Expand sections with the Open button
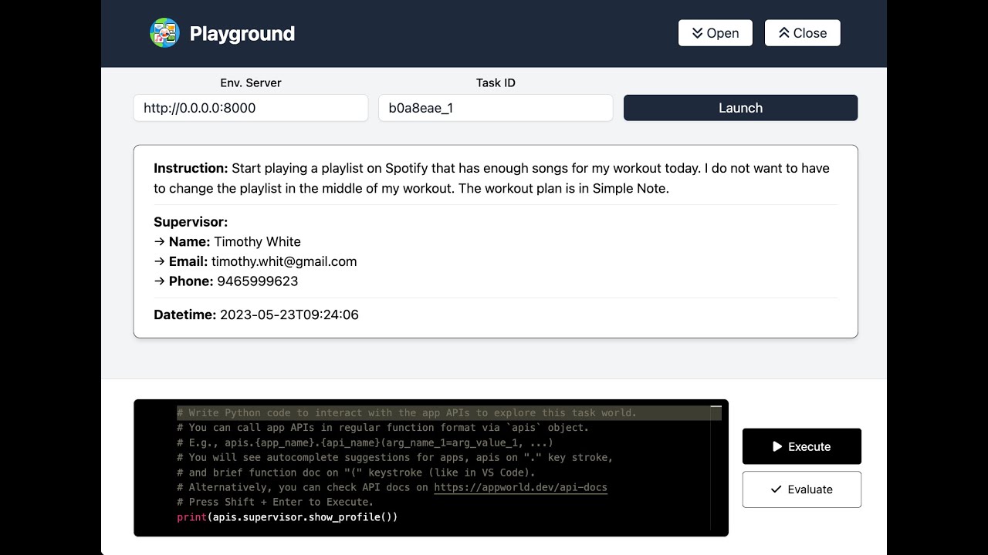 click(715, 33)
